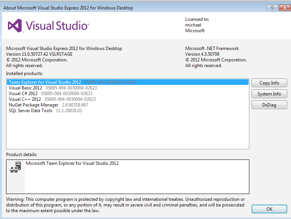Image resolution: width=291 pixels, height=219 pixels.
Task: Click the copyright warning paragraph
Action: pos(125,205)
